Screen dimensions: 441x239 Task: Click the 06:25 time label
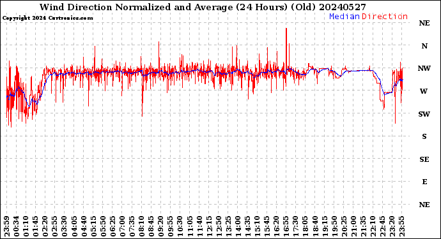tap(112, 226)
